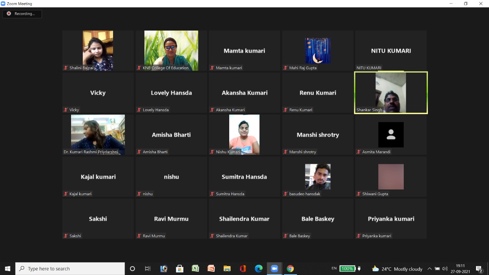
Task: Open Microsoft Edge from taskbar
Action: [x=259, y=269]
